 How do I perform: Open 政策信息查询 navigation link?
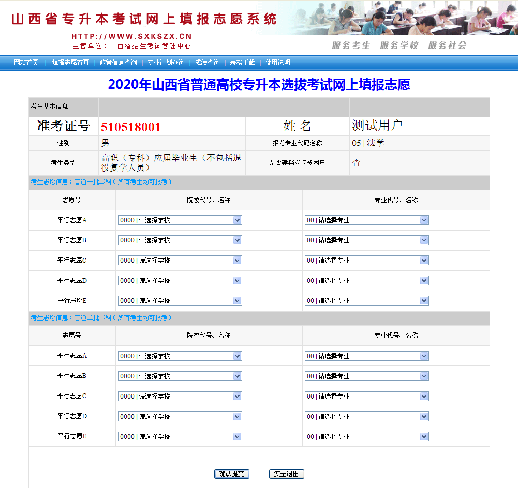(x=119, y=63)
